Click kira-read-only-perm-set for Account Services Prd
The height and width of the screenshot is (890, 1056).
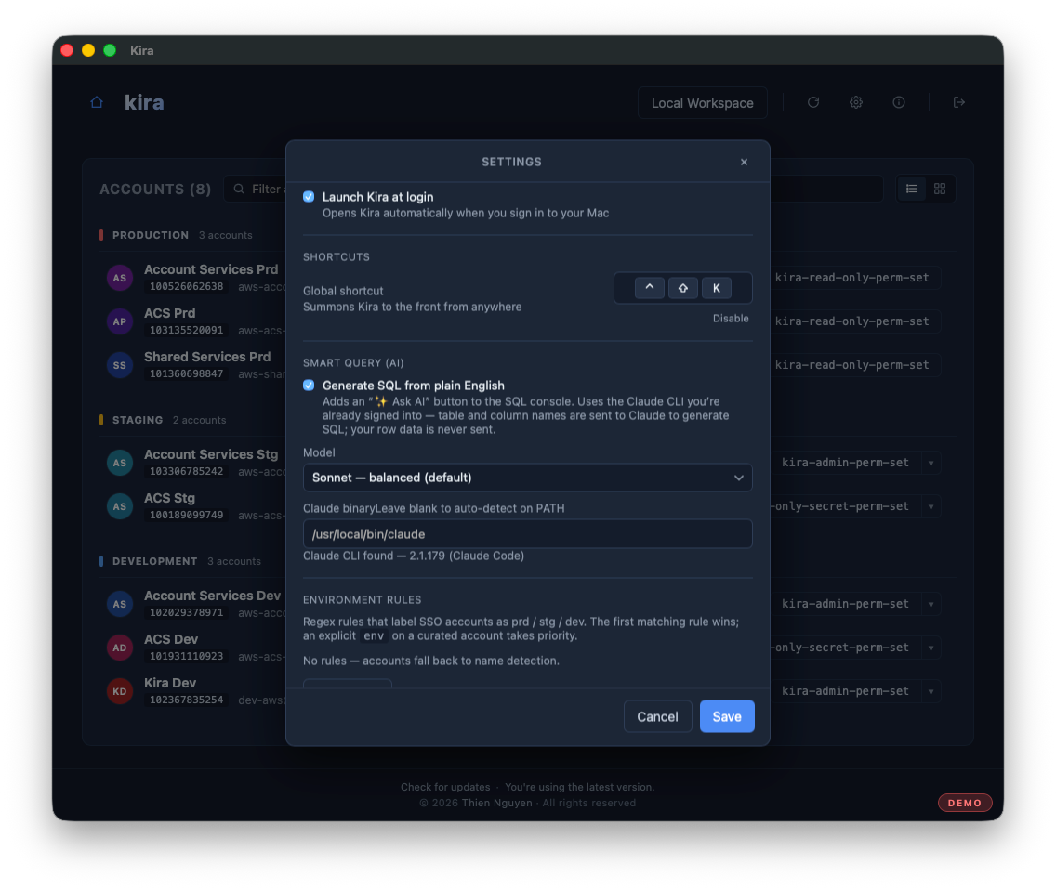851,278
